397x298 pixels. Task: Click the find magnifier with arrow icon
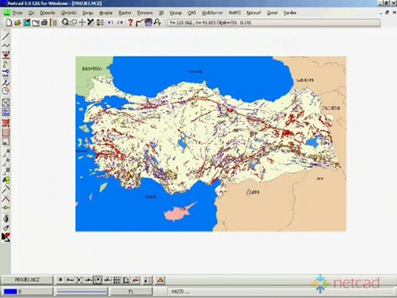[157, 22]
